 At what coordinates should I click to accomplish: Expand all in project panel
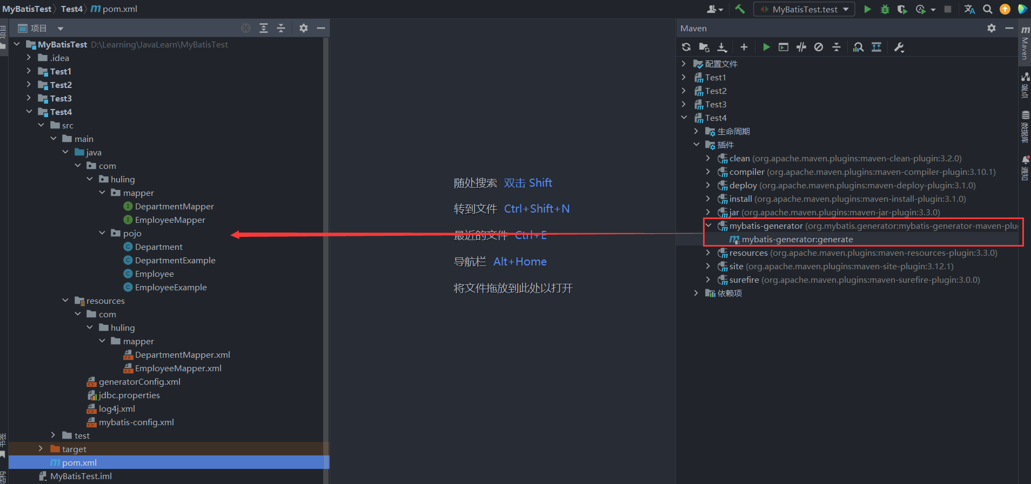264,28
